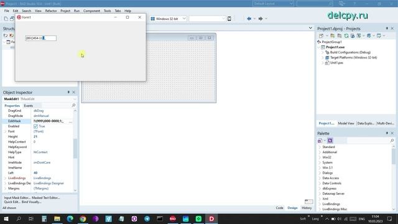Click the LiveBindings Designer value
The height and width of the screenshot is (224, 398).
49,184
